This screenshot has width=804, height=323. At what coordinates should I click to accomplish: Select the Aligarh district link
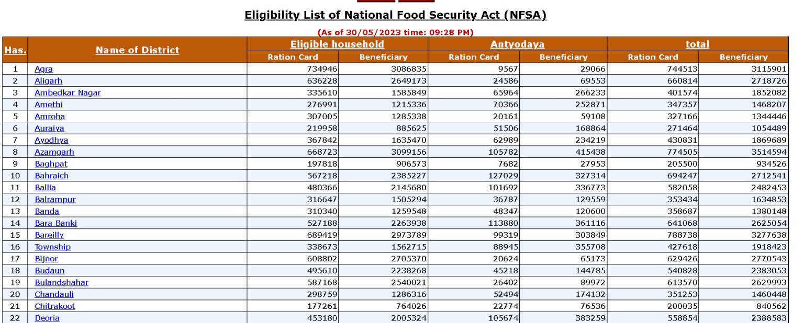click(x=48, y=80)
